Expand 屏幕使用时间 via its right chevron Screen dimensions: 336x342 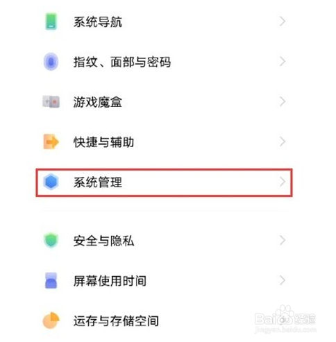[282, 280]
